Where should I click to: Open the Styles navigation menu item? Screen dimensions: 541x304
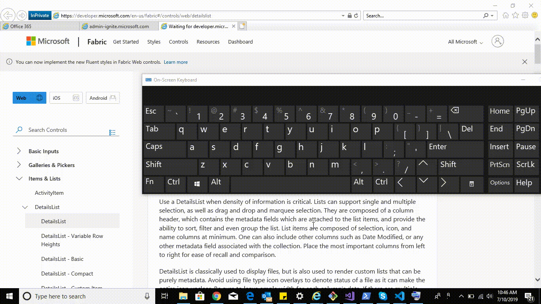154,42
